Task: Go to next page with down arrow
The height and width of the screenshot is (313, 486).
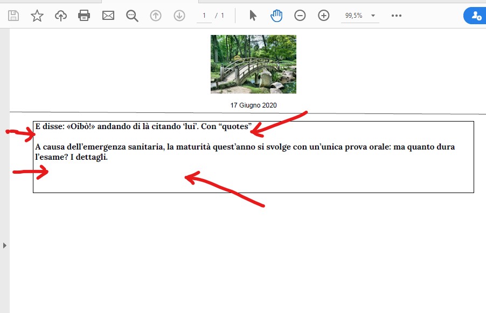Action: (x=179, y=16)
